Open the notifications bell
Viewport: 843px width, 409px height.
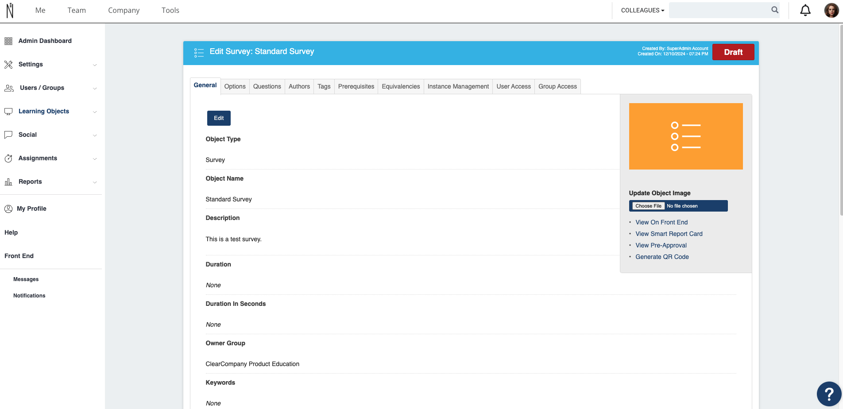pos(805,10)
